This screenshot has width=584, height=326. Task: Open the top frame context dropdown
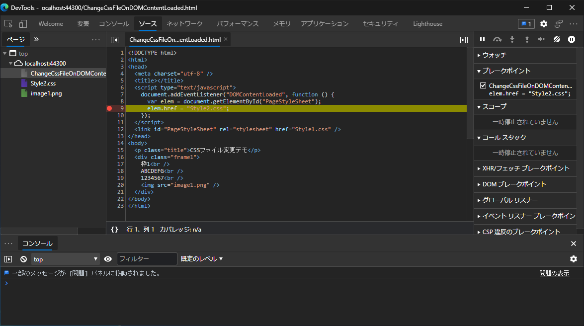click(65, 259)
